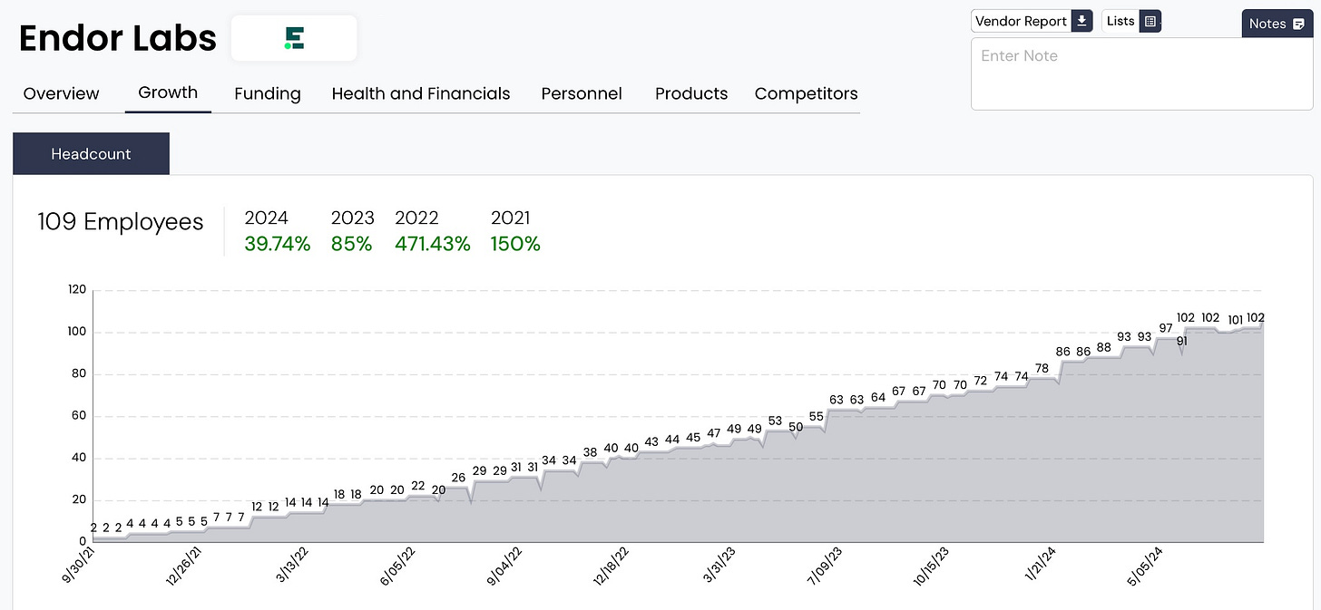View the Competitors tab
This screenshot has width=1321, height=610.
point(807,93)
